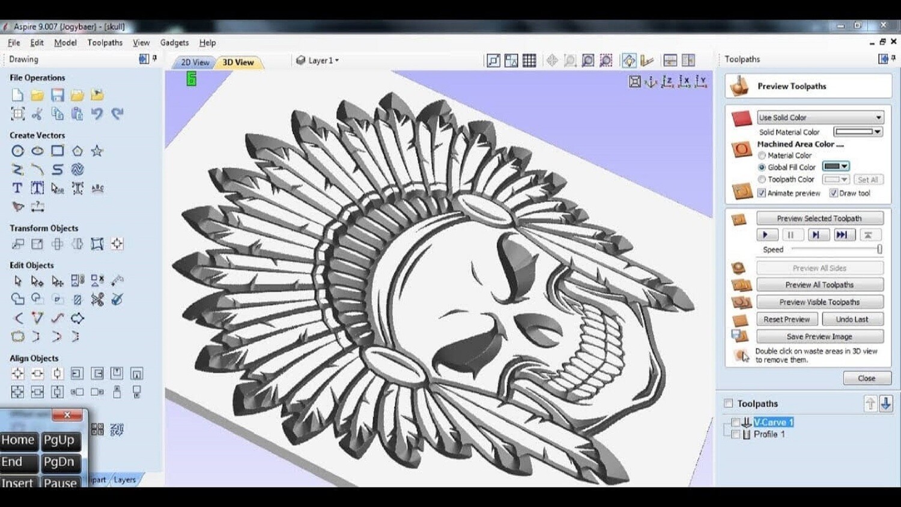Enable the Draw tool checkbox

pyautogui.click(x=833, y=193)
